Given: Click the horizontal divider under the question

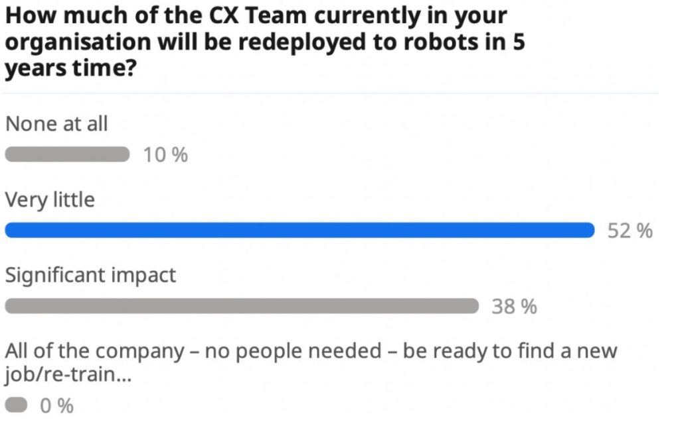Looking at the screenshot, I should pos(329,93).
